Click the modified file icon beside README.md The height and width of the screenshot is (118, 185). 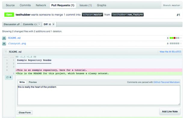tap(4, 38)
